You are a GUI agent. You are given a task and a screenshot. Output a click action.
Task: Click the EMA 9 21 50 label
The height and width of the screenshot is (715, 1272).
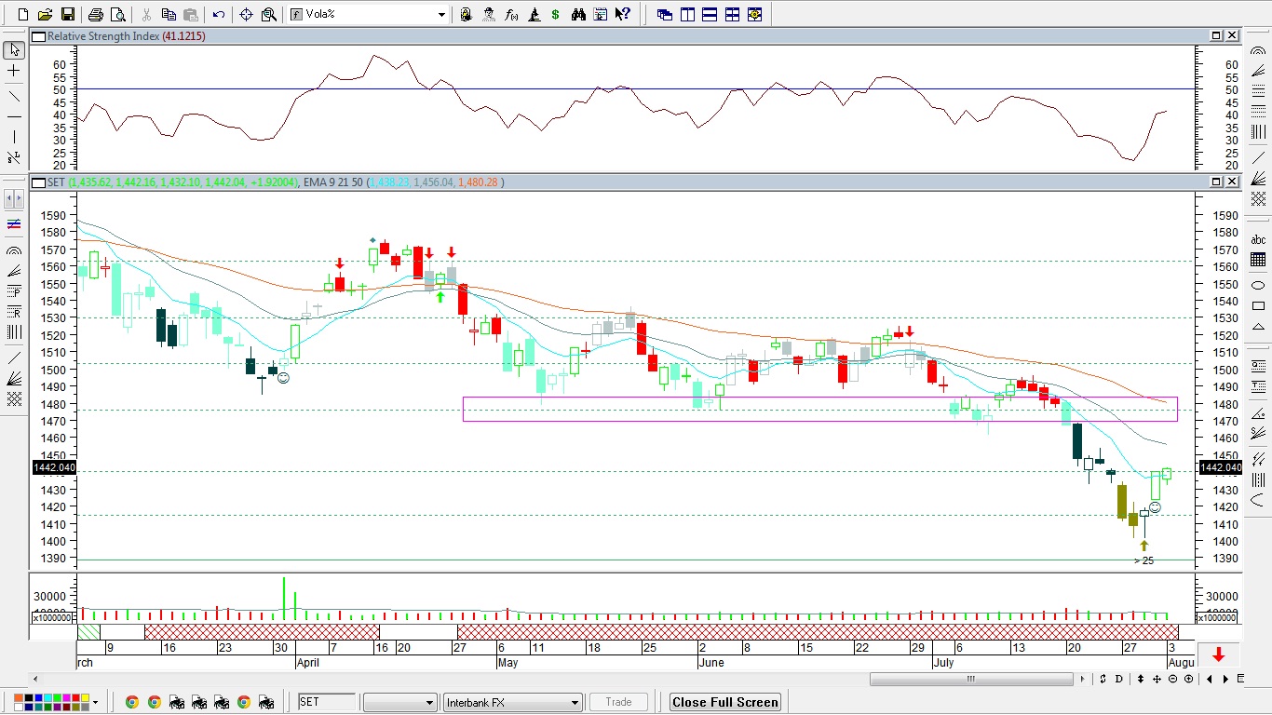333,182
